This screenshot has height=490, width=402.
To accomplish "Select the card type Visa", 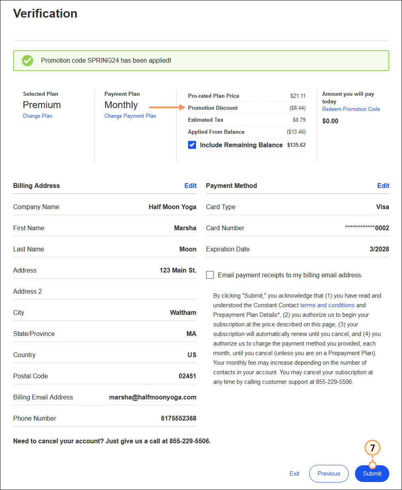I will pos(382,207).
